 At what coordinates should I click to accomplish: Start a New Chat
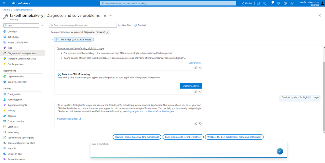125,25
